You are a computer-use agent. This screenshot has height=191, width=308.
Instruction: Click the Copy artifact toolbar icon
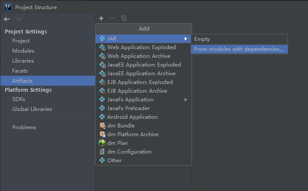click(124, 18)
